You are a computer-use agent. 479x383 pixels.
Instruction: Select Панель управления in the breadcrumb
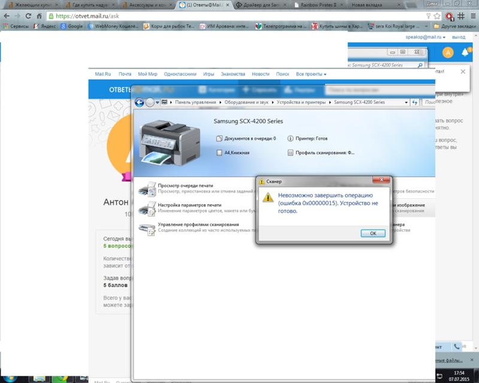(x=196, y=102)
